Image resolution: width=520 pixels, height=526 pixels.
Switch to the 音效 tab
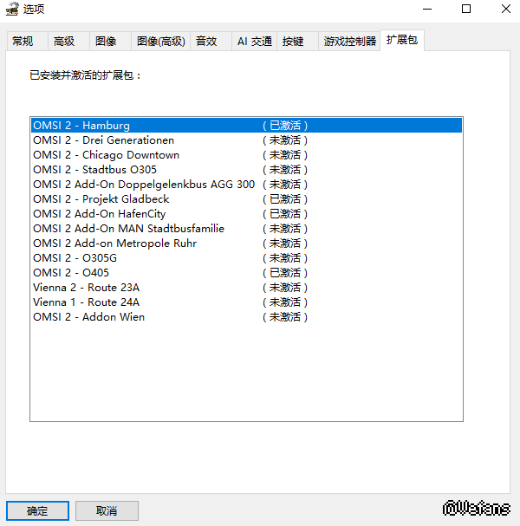[211, 42]
